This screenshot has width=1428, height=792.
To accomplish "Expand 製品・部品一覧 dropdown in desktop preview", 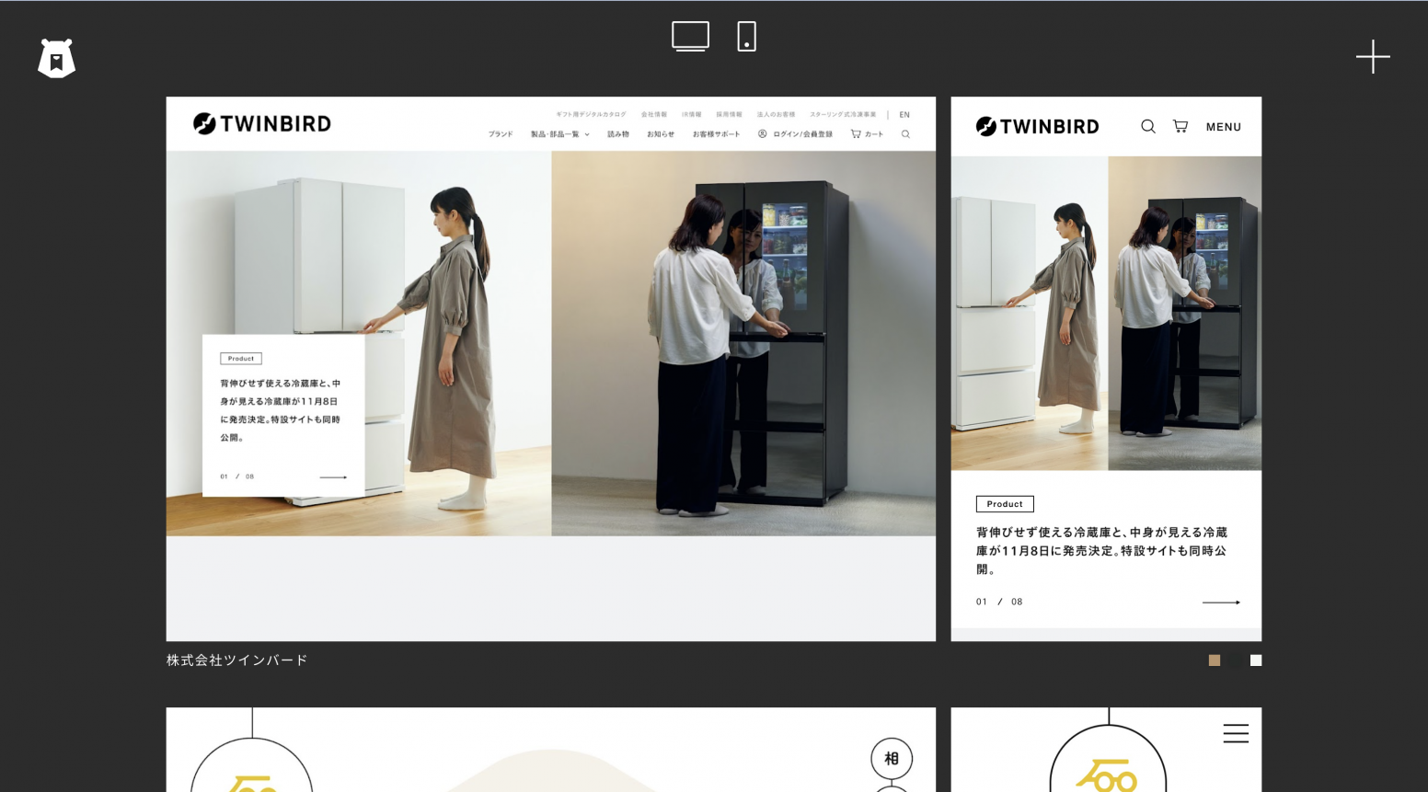I will (x=559, y=134).
